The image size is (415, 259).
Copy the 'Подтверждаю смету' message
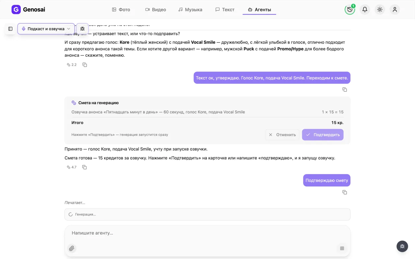(345, 192)
